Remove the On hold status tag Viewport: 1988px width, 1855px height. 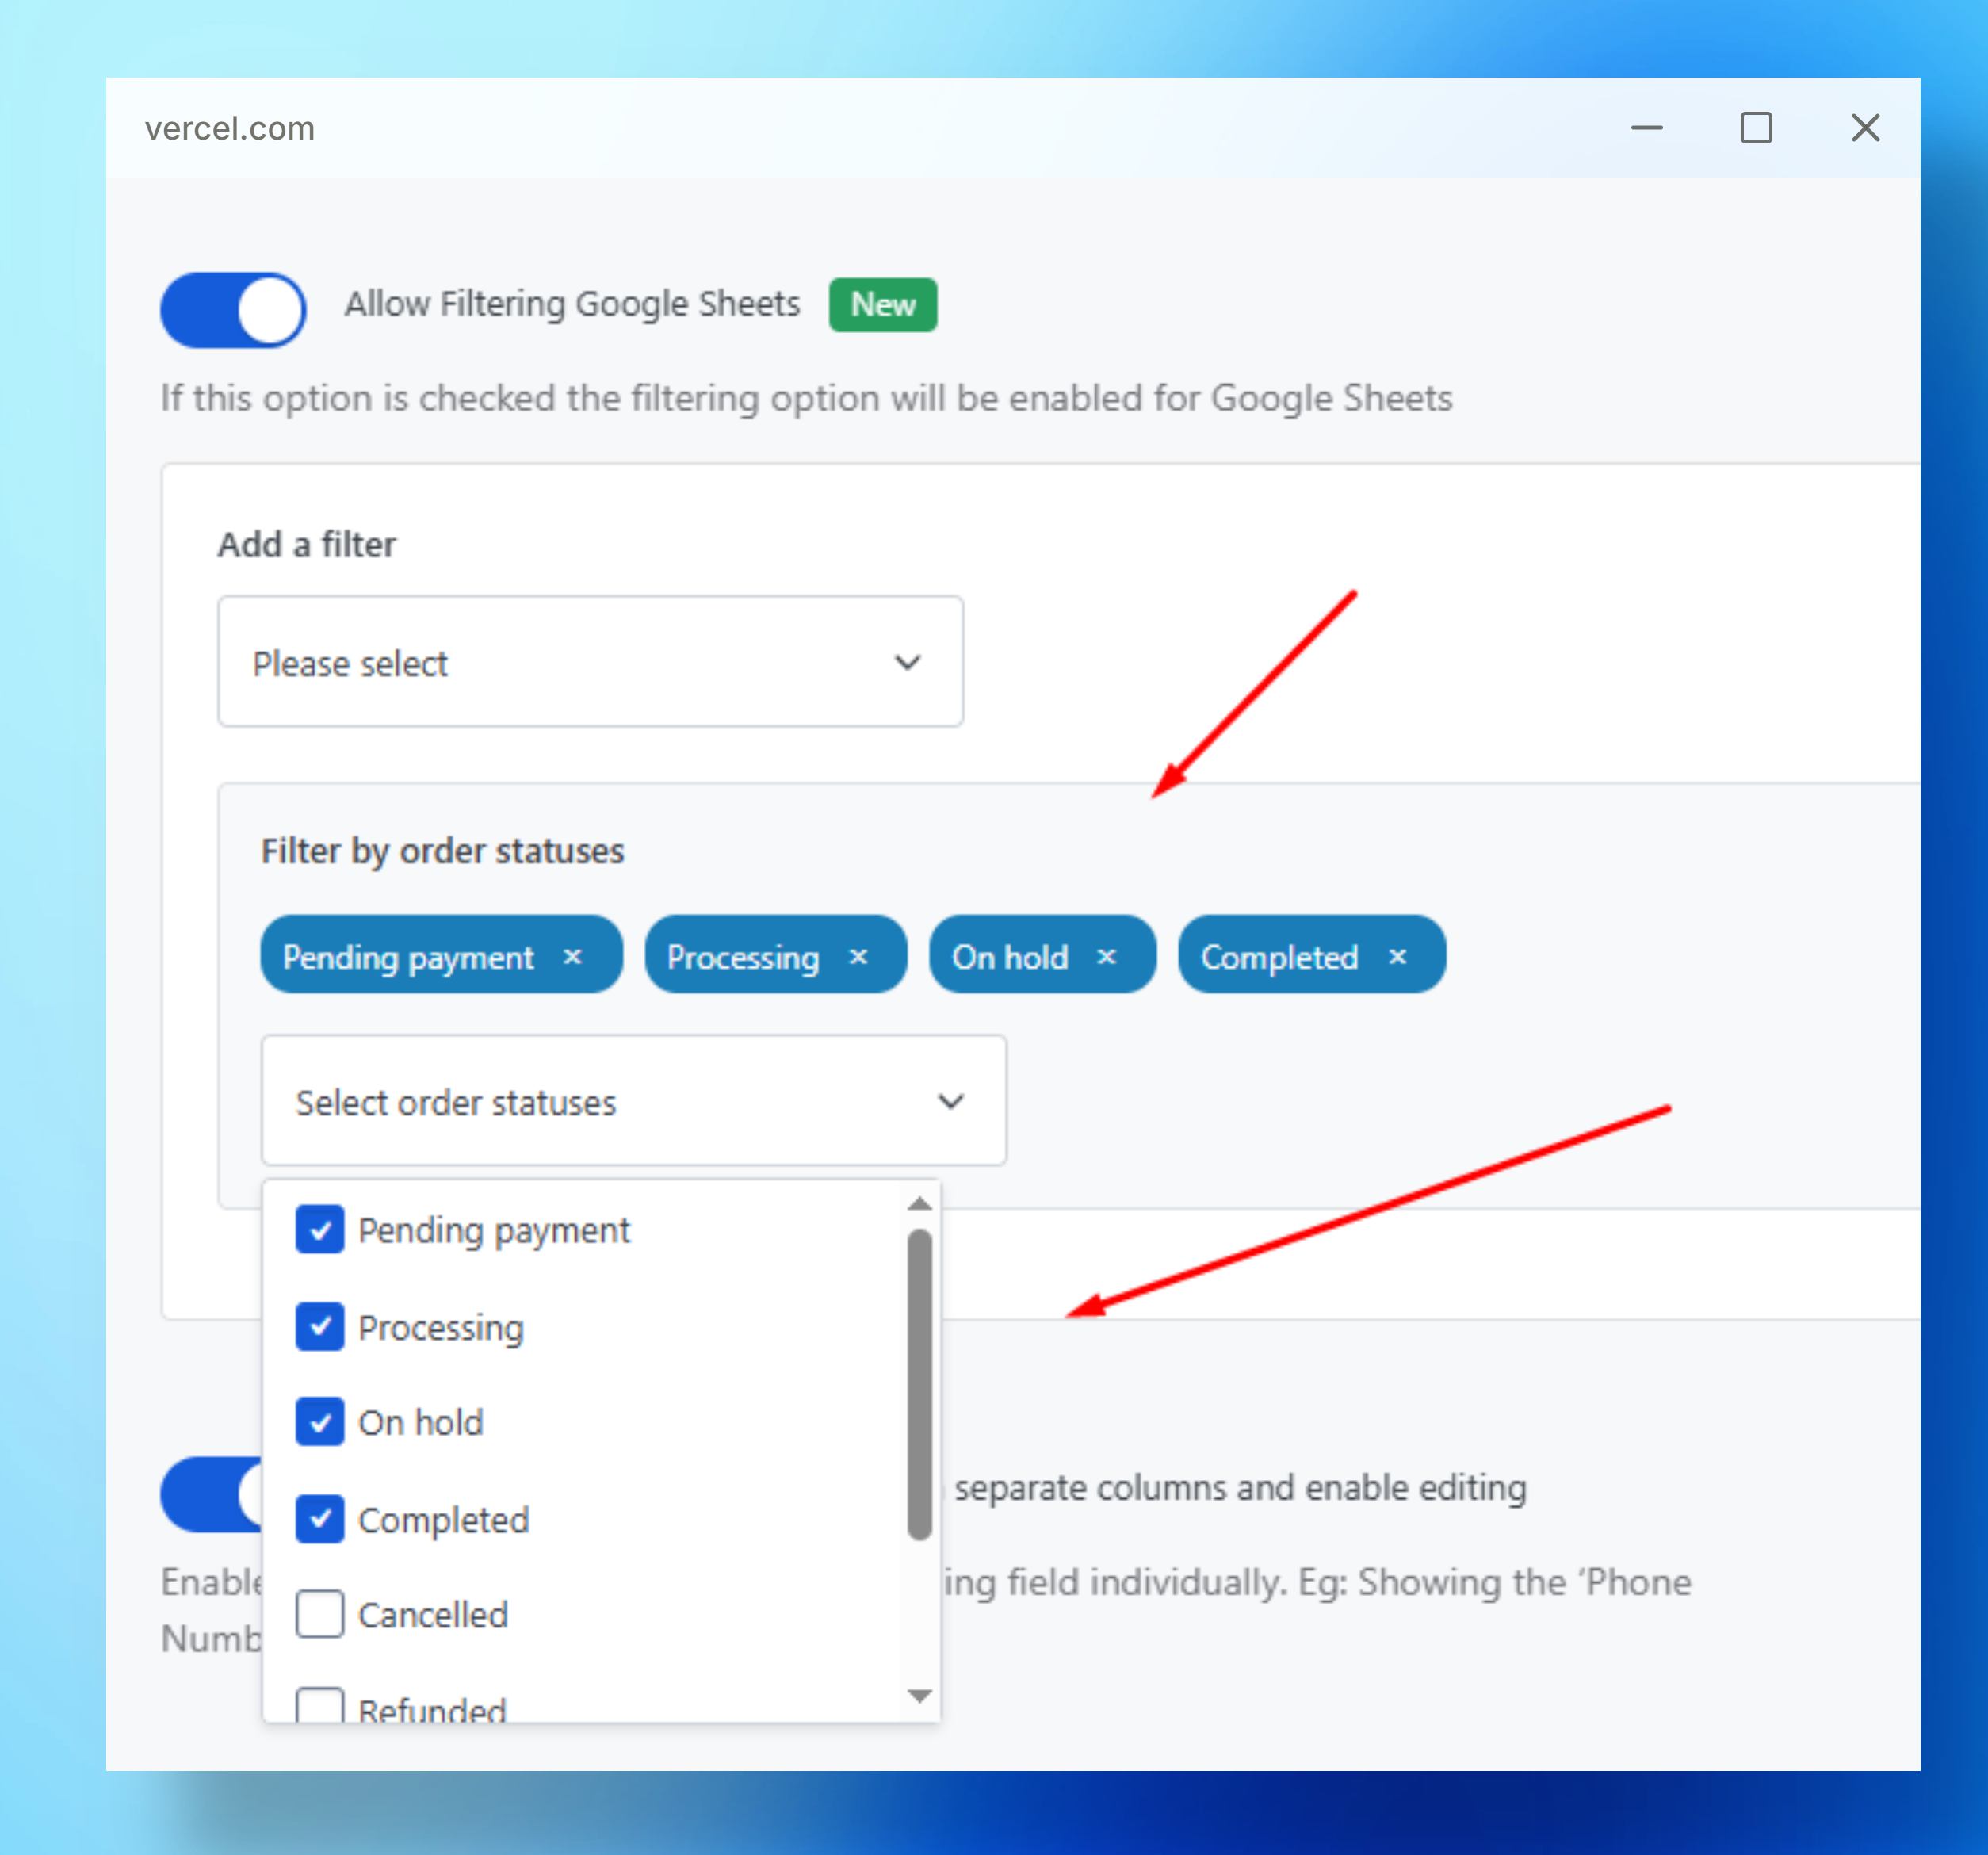coord(1106,957)
